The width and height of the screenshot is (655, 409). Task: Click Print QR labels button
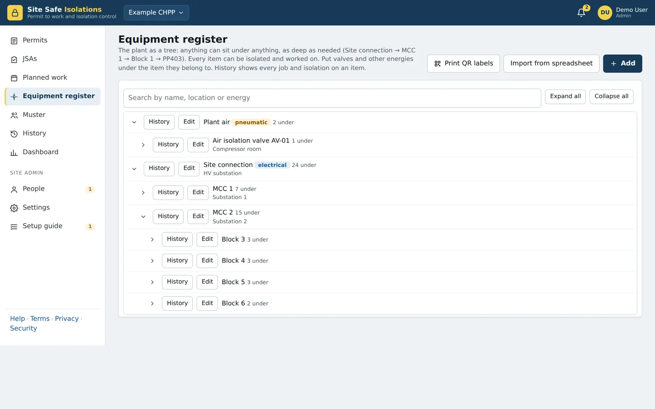pos(463,63)
